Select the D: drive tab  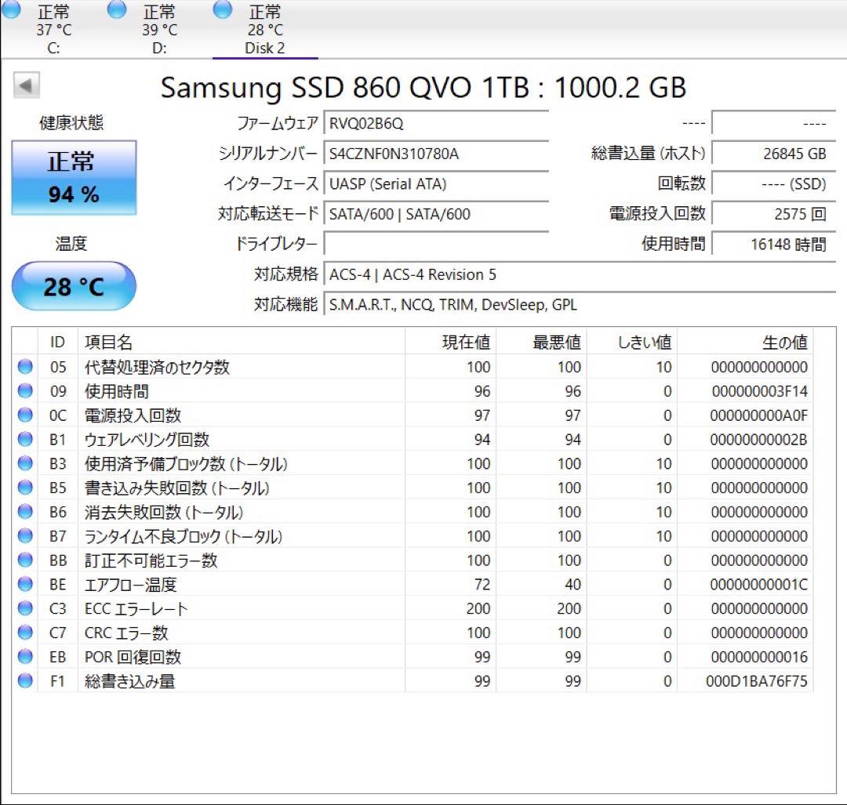tap(159, 29)
